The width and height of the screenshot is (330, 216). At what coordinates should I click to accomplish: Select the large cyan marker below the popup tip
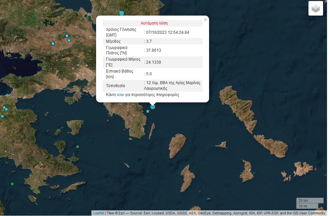[x=153, y=107]
